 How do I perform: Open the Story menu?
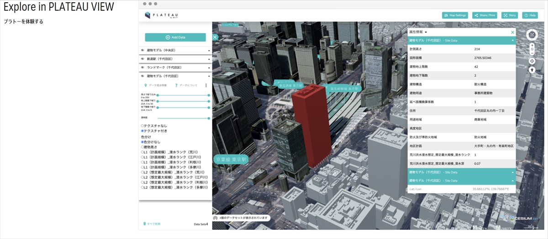pos(509,15)
